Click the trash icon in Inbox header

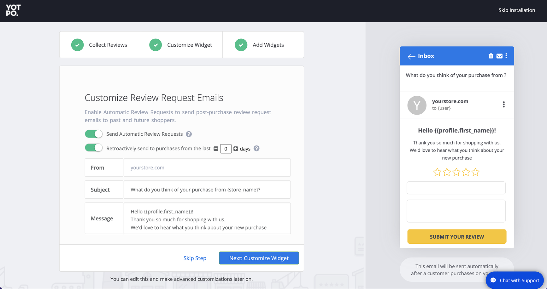click(x=491, y=56)
